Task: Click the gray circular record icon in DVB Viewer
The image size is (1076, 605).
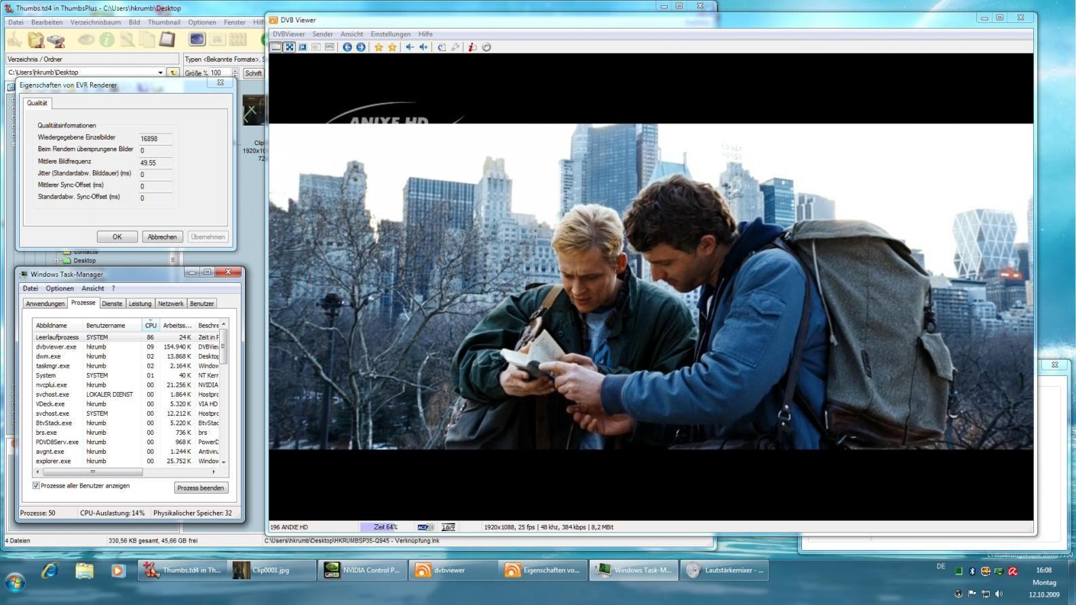Action: coord(486,47)
